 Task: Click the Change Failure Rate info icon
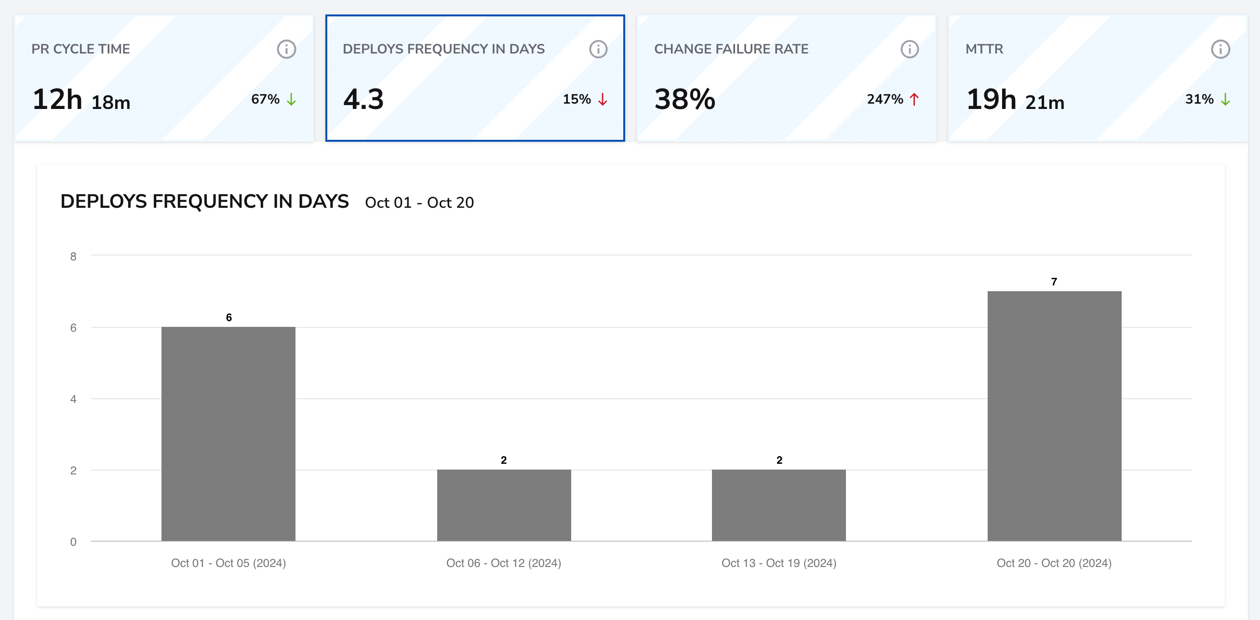pos(909,49)
